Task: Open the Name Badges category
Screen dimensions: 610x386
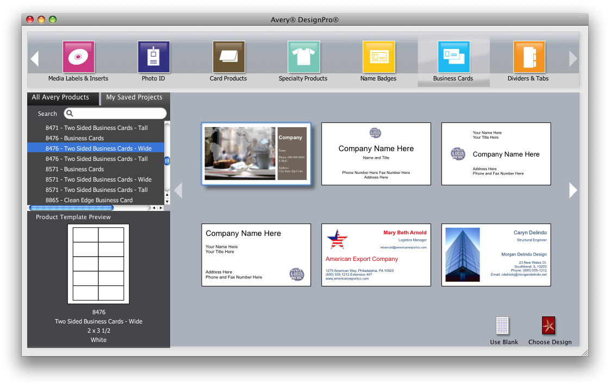Action: pyautogui.click(x=378, y=57)
